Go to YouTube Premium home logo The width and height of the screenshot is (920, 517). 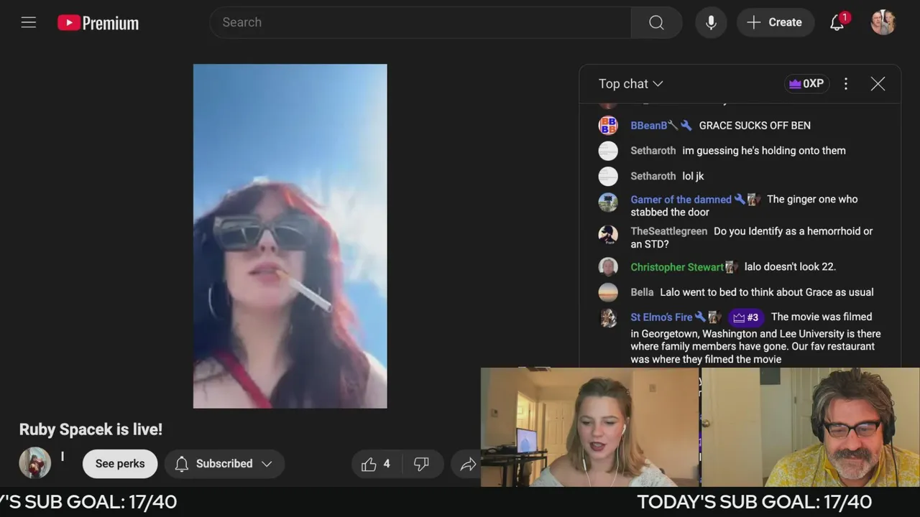[98, 23]
